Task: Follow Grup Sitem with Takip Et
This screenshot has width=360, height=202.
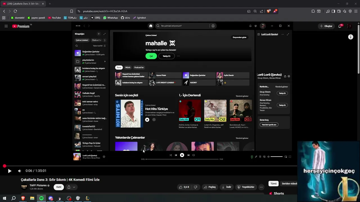Action: coord(282,93)
